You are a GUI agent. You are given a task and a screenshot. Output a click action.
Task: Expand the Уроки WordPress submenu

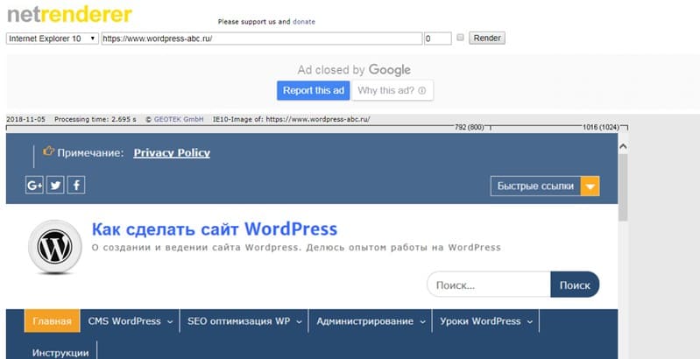pyautogui.click(x=529, y=322)
